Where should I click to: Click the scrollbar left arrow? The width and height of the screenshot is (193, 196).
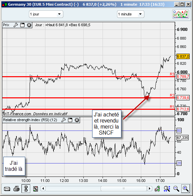click(43, 189)
